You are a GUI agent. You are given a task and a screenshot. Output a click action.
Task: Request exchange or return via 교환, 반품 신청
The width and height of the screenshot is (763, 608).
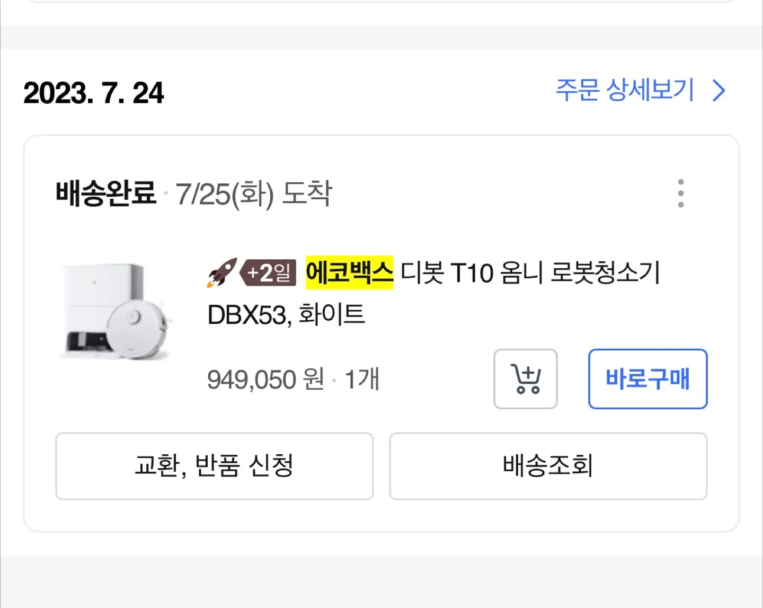pyautogui.click(x=215, y=466)
